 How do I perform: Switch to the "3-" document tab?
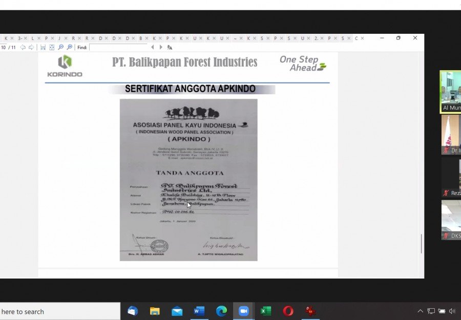click(20, 38)
